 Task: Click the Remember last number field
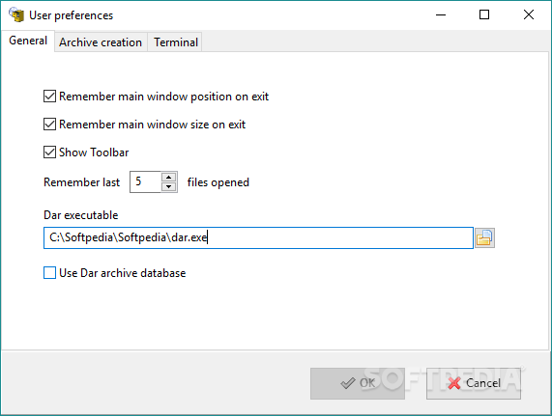click(x=146, y=182)
